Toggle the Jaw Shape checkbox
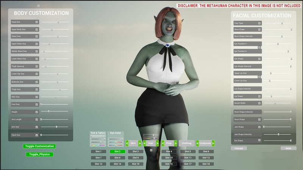 click(259, 127)
